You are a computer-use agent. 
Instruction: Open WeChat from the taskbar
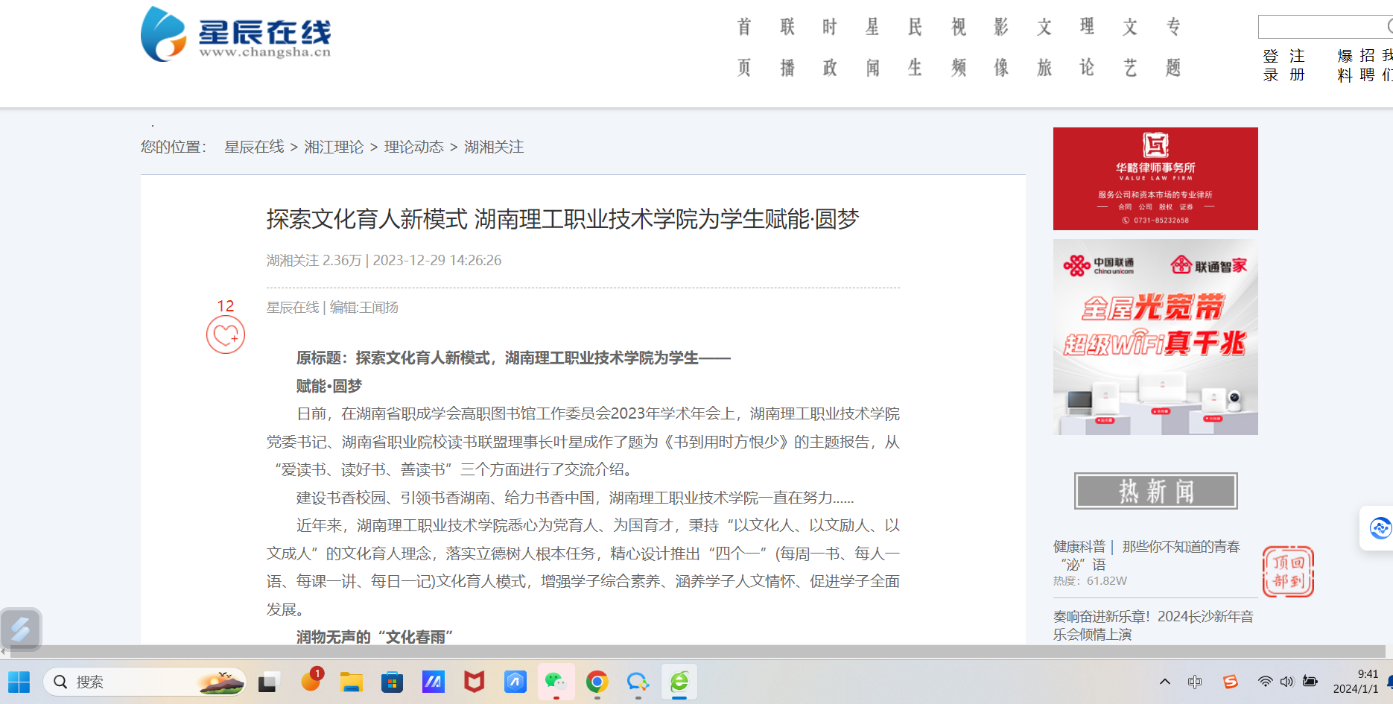point(556,682)
